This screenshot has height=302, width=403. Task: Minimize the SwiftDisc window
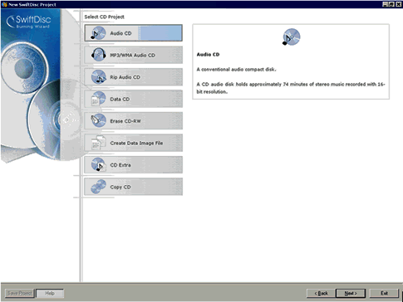click(x=386, y=4)
